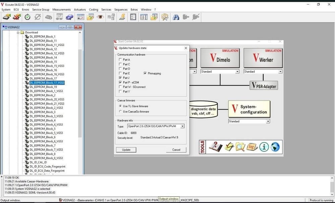Click the Werker simulation button

[x=263, y=58]
